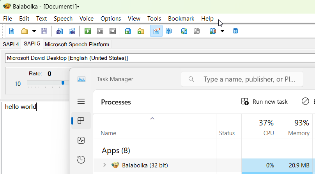Select the Balabolka (32 bit) process entry
The image size is (315, 174).
(145, 165)
